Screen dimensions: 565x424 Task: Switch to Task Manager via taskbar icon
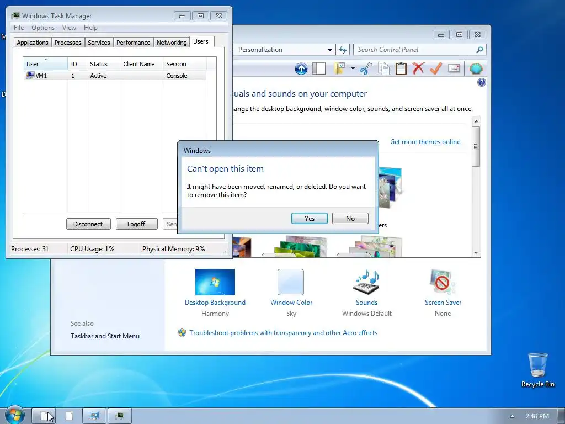click(x=120, y=416)
